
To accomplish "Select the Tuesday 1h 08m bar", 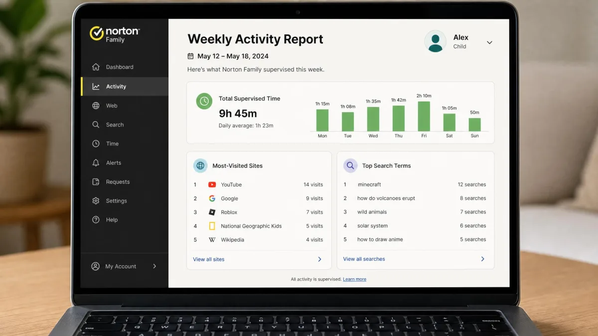I will (348, 121).
